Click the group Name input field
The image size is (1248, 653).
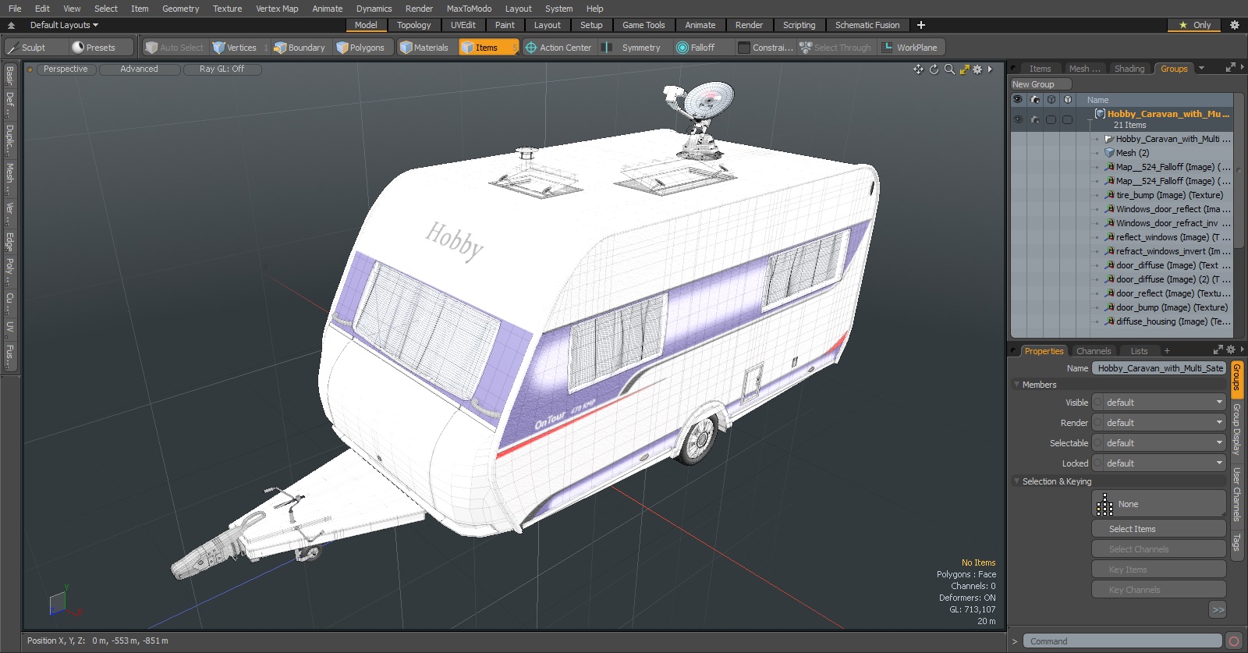click(x=1159, y=368)
